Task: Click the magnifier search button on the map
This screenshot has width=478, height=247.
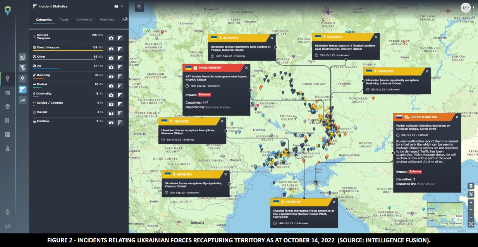Action: (x=139, y=7)
